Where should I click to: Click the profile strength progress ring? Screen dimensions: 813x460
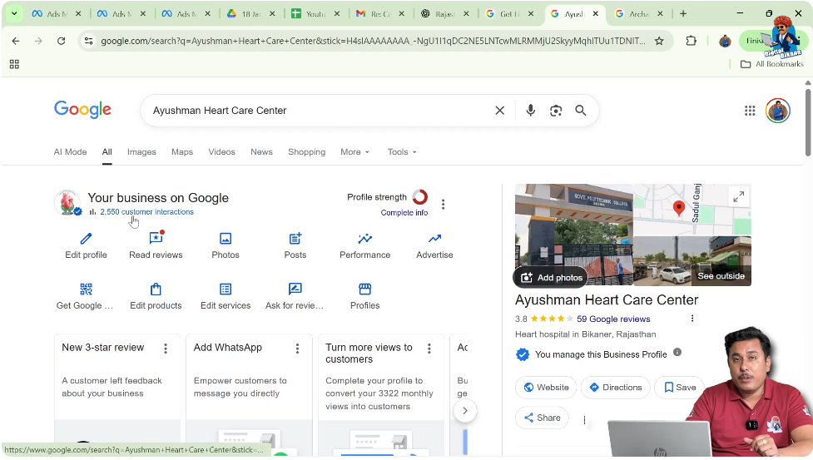click(x=420, y=197)
